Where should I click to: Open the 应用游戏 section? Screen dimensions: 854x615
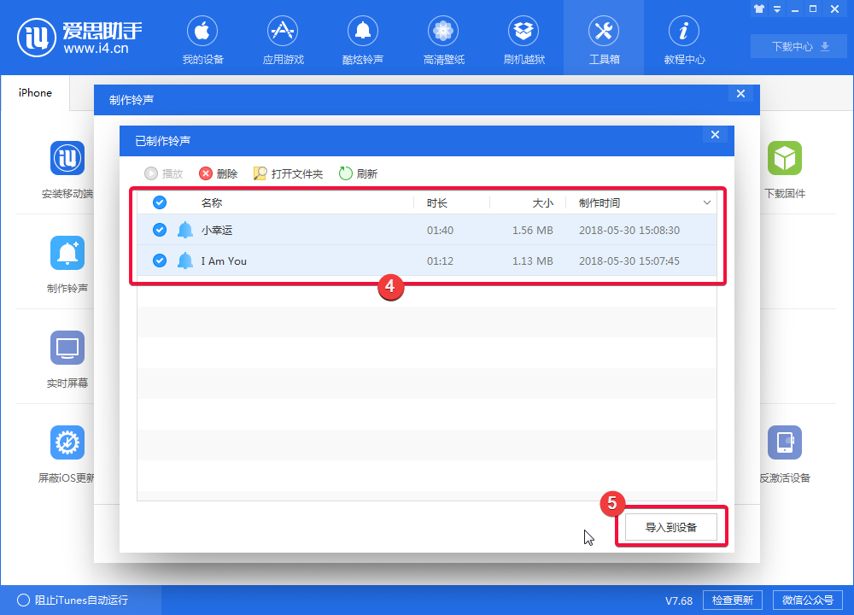point(283,38)
